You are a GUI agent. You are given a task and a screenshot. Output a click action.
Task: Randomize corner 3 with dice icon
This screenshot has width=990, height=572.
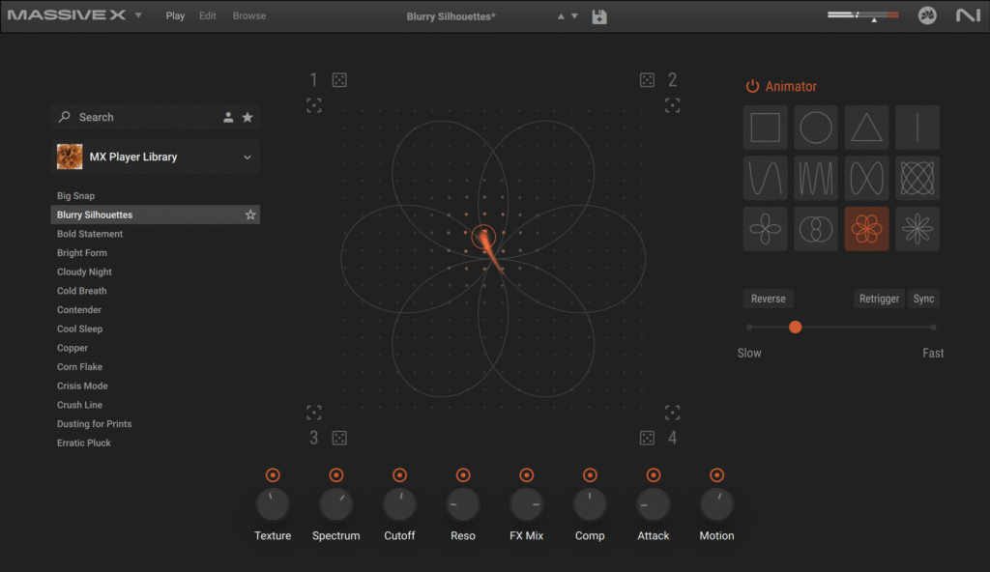tap(339, 438)
